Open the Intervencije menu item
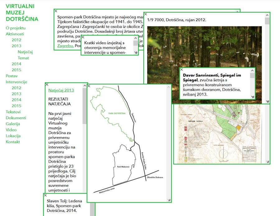This screenshot has width=280, height=216. tap(16, 82)
